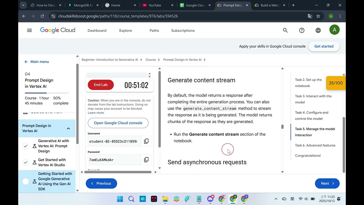
Task: Open the Learn more link
Action: tap(96, 113)
